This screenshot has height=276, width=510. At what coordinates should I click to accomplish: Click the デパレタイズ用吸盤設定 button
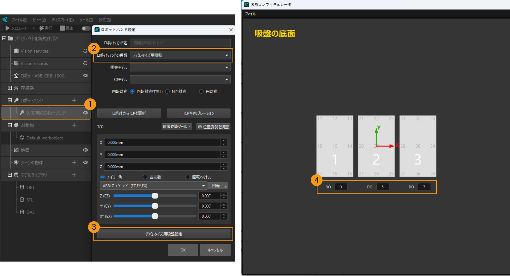[164, 234]
